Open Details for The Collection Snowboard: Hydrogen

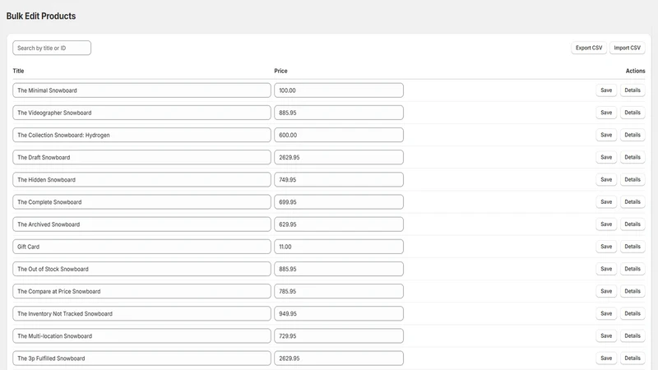pos(633,135)
